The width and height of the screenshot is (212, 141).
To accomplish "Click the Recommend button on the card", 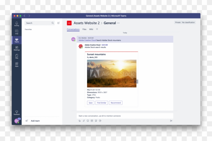I will tap(116, 103).
